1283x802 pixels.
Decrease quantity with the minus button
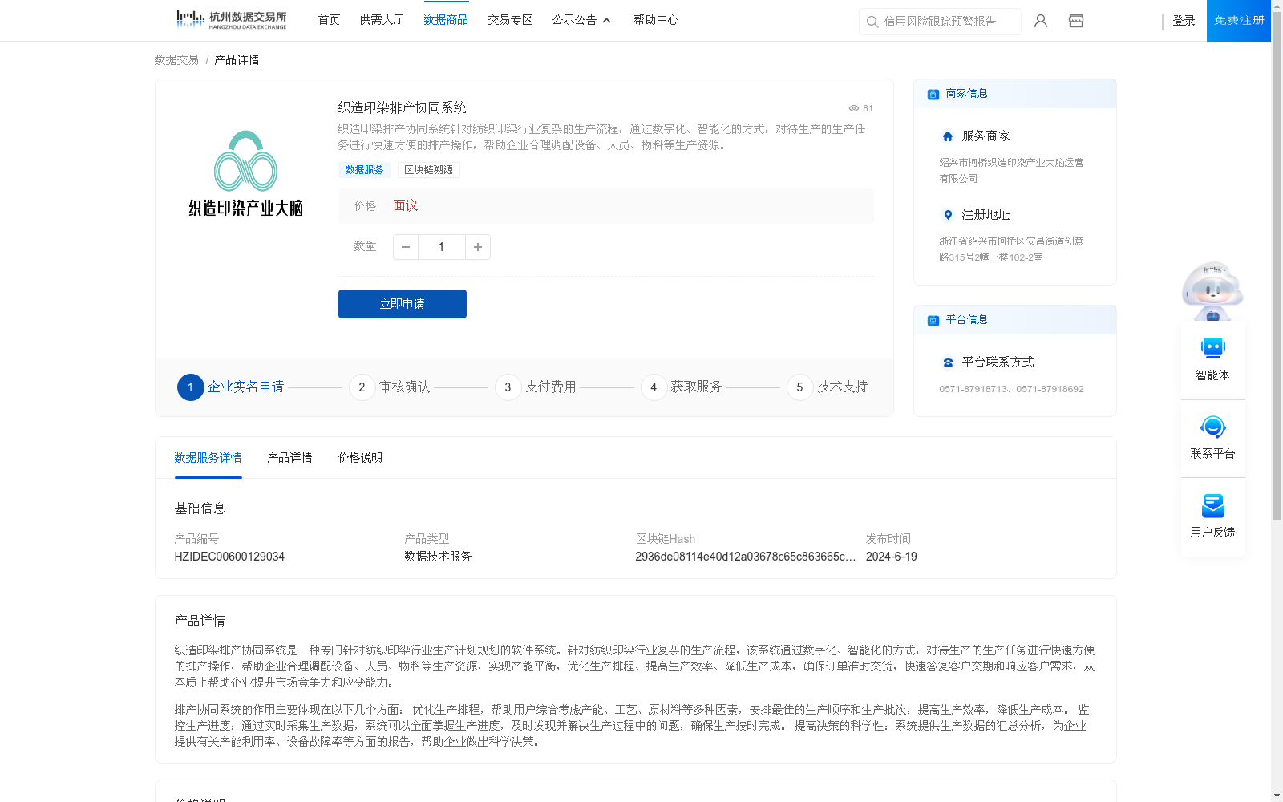pos(406,247)
